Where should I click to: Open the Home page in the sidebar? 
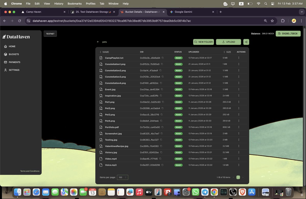click(x=10, y=46)
